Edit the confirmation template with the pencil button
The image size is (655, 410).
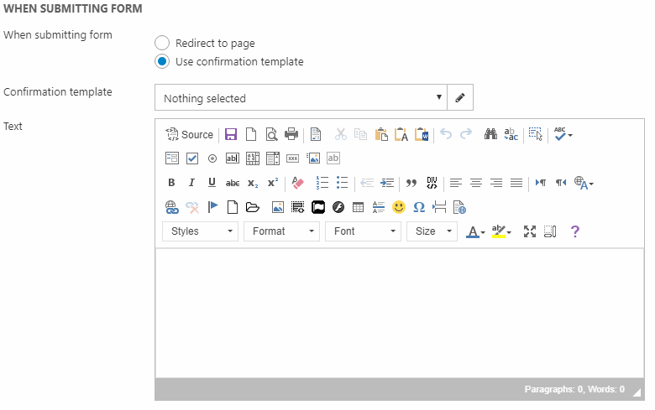(460, 98)
